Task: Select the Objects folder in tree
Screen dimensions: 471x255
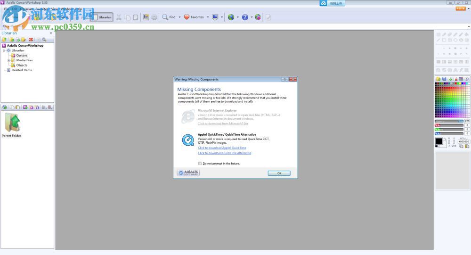Action: pyautogui.click(x=22, y=65)
